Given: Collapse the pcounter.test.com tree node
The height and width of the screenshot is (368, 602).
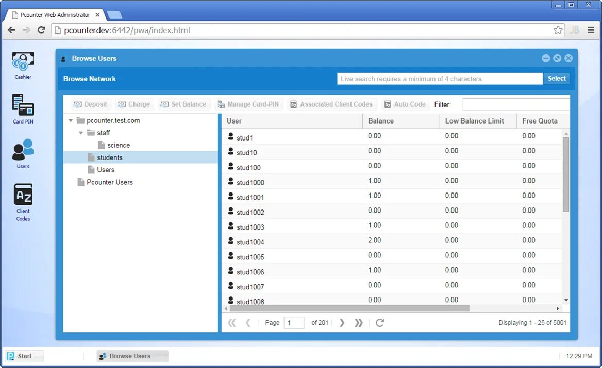Looking at the screenshot, I should [71, 121].
